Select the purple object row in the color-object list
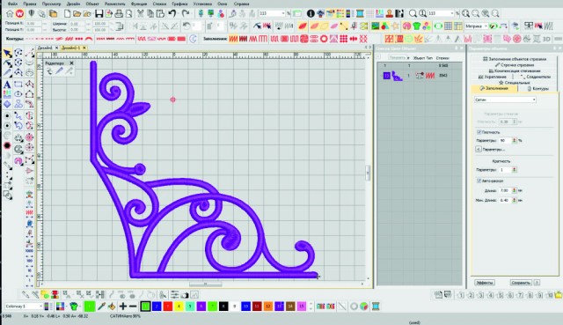This screenshot has height=325, width=563. [420, 76]
